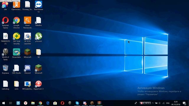Select the certs folder icon
This screenshot has width=189, height=106.
pos(17,85)
